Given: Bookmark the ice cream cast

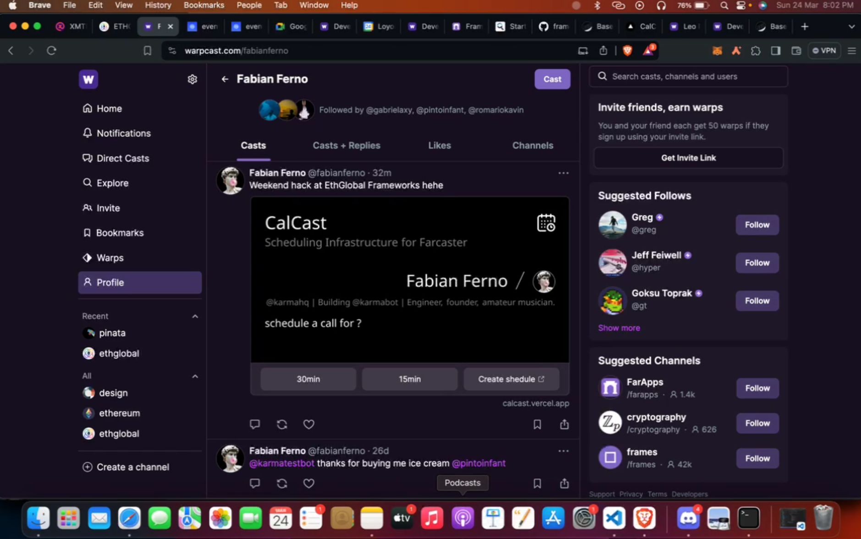Looking at the screenshot, I should (537, 483).
